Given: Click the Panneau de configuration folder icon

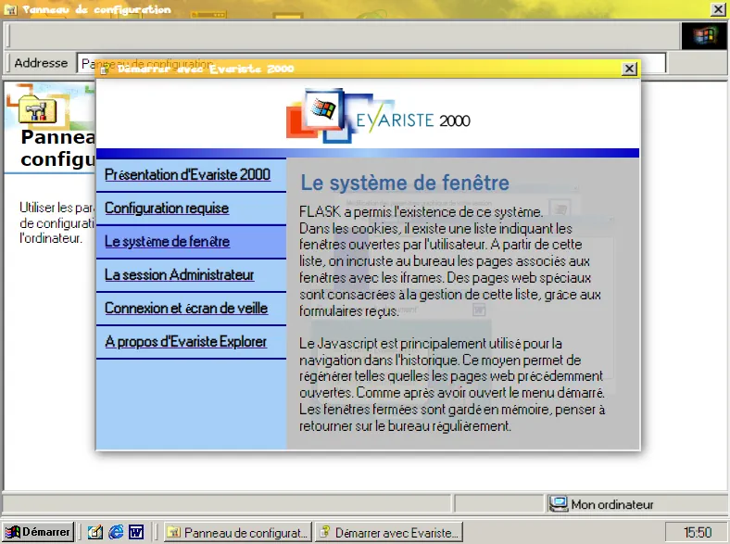Looking at the screenshot, I should point(37,109).
